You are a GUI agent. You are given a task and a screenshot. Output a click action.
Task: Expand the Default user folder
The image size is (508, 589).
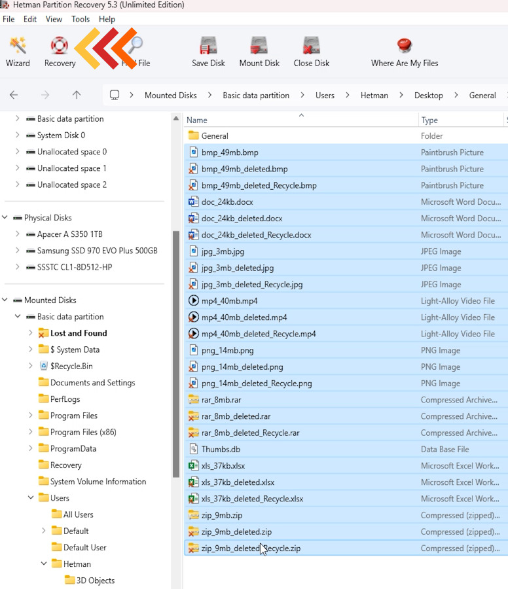click(x=44, y=530)
